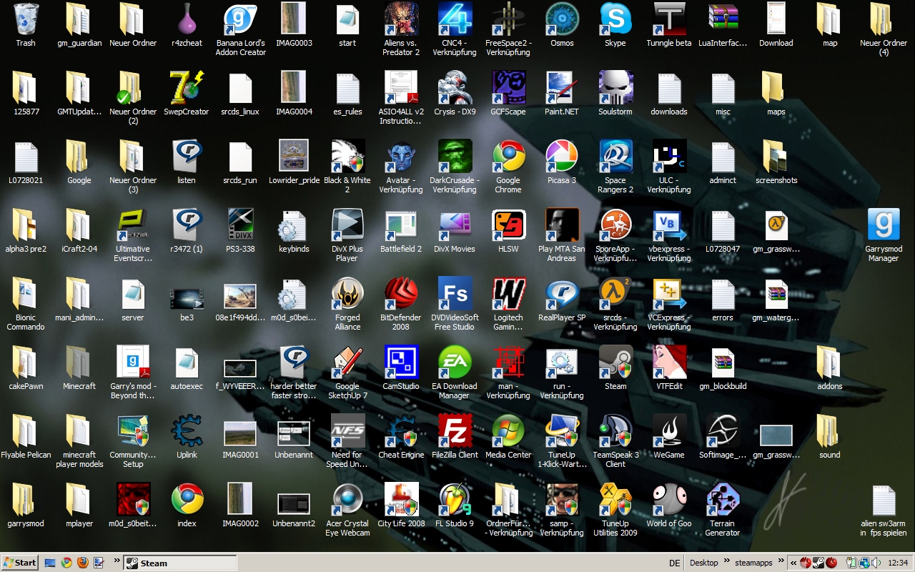The image size is (915, 572).
Task: Open the Start menu
Action: [x=19, y=563]
